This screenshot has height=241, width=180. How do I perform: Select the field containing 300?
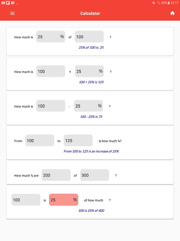tap(94, 175)
